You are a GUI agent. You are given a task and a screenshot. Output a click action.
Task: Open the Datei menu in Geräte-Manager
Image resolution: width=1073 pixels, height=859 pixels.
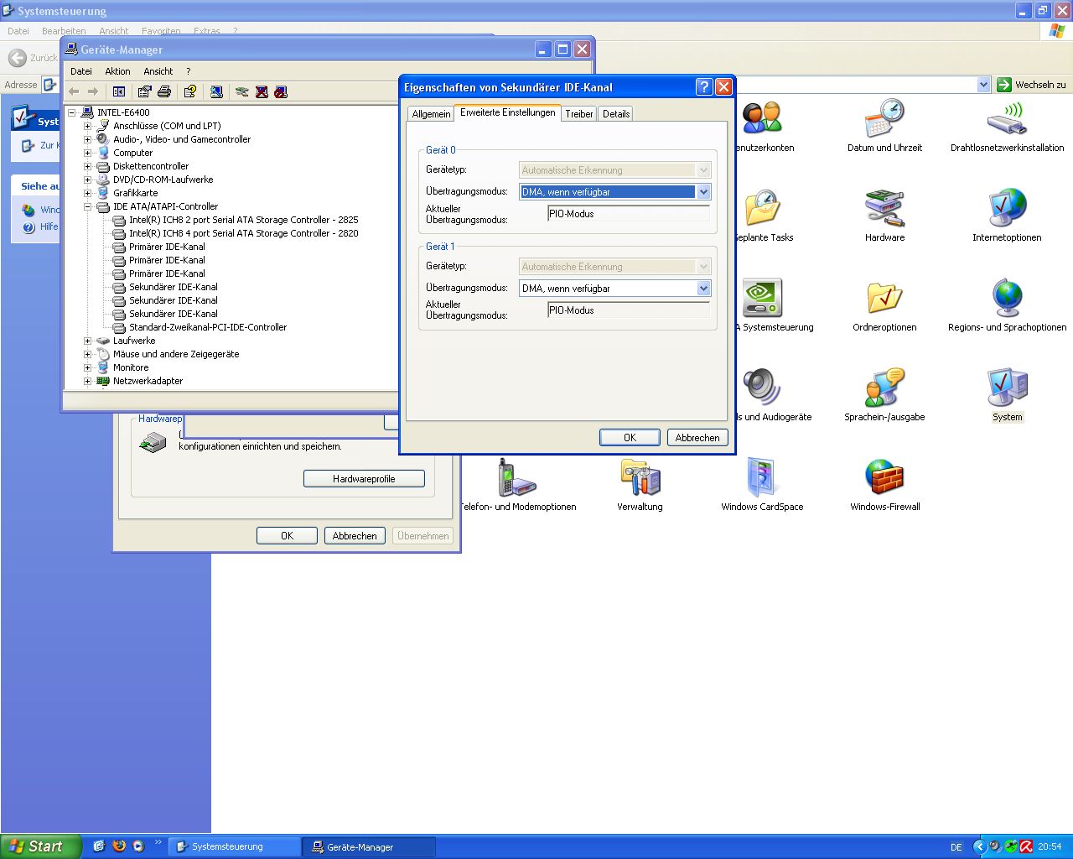[81, 71]
